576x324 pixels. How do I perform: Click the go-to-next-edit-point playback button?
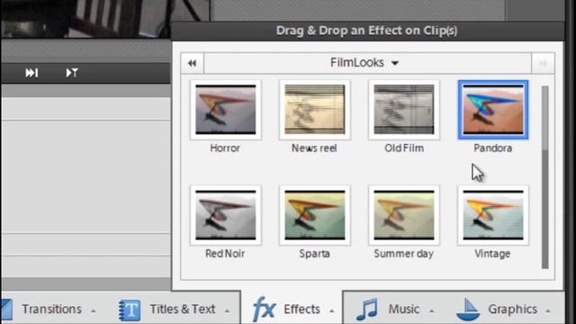72,73
